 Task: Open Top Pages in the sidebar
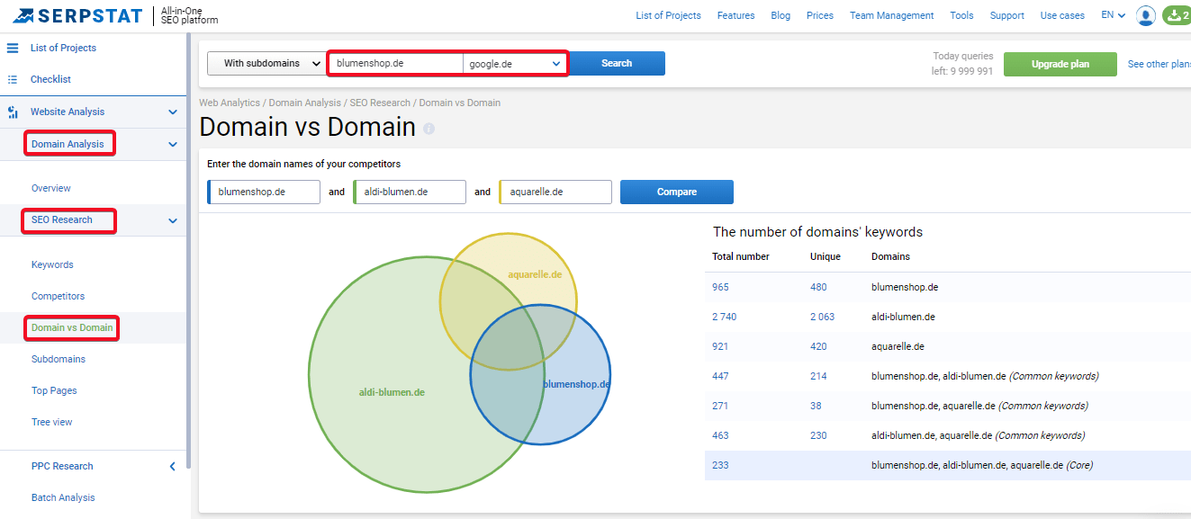(x=54, y=390)
